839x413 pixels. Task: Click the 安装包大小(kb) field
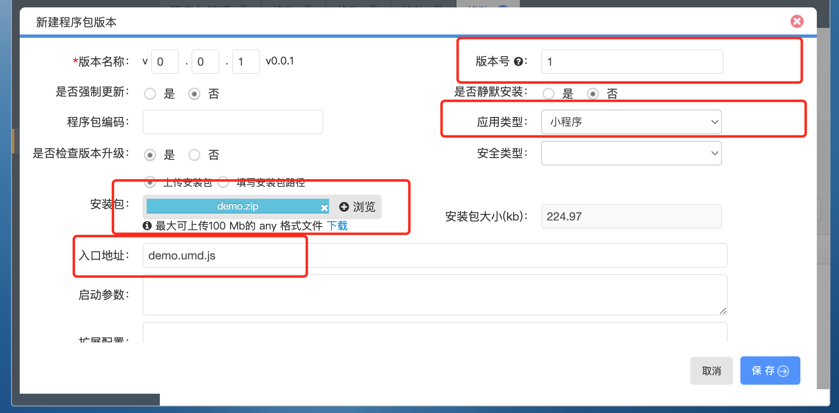point(631,216)
